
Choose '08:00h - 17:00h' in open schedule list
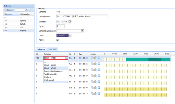pos(56,68)
